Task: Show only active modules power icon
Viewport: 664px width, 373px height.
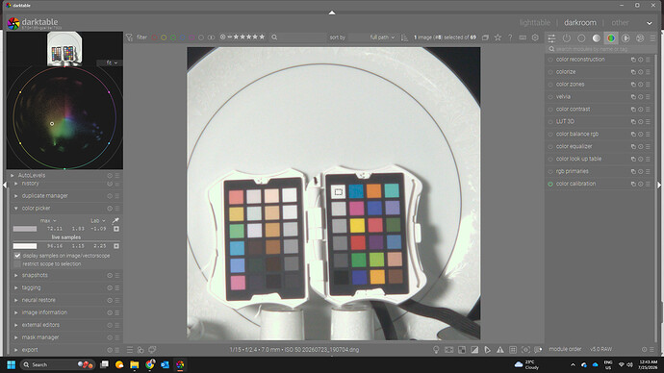Action: (566, 38)
